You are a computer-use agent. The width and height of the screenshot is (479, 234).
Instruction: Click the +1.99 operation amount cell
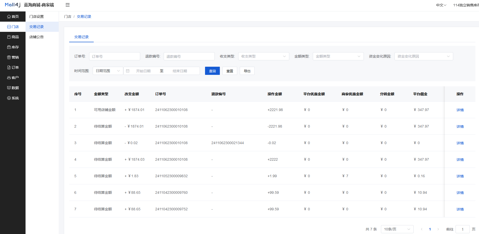272,176
